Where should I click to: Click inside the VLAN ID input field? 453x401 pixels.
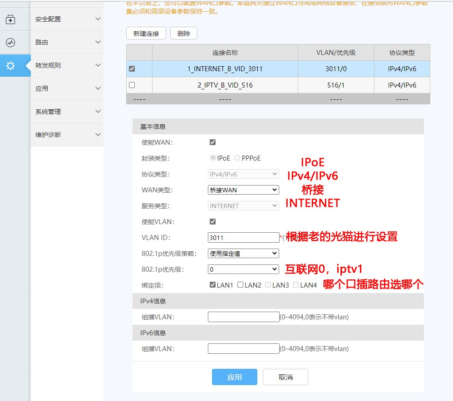[243, 237]
